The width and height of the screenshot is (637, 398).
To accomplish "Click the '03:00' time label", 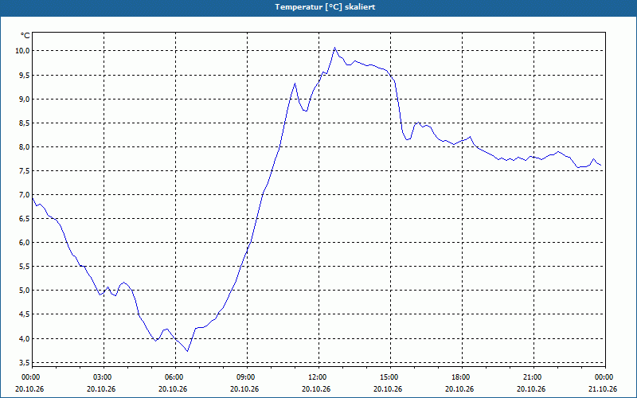I will [x=104, y=377].
